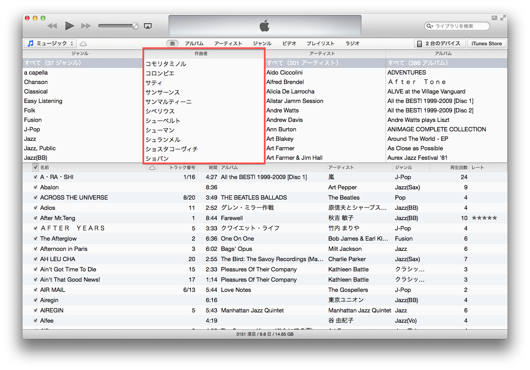Select composer シューベルト
Image resolution: width=530 pixels, height=370 pixels.
[203, 121]
